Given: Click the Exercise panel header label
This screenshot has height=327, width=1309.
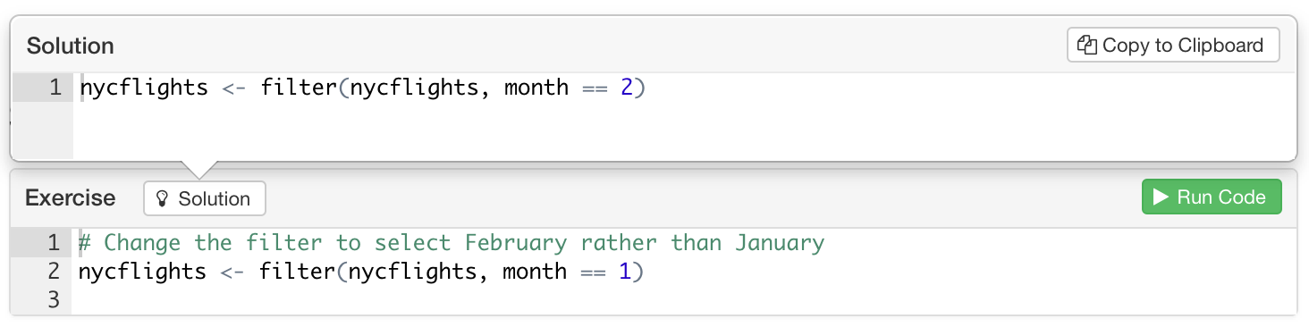Looking at the screenshot, I should click(x=71, y=197).
